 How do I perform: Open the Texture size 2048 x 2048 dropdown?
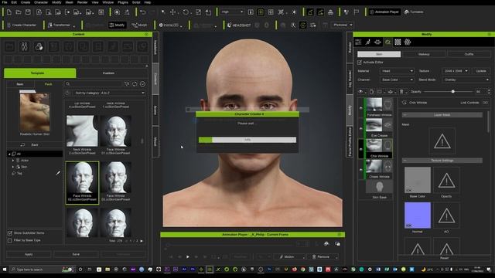coord(456,71)
